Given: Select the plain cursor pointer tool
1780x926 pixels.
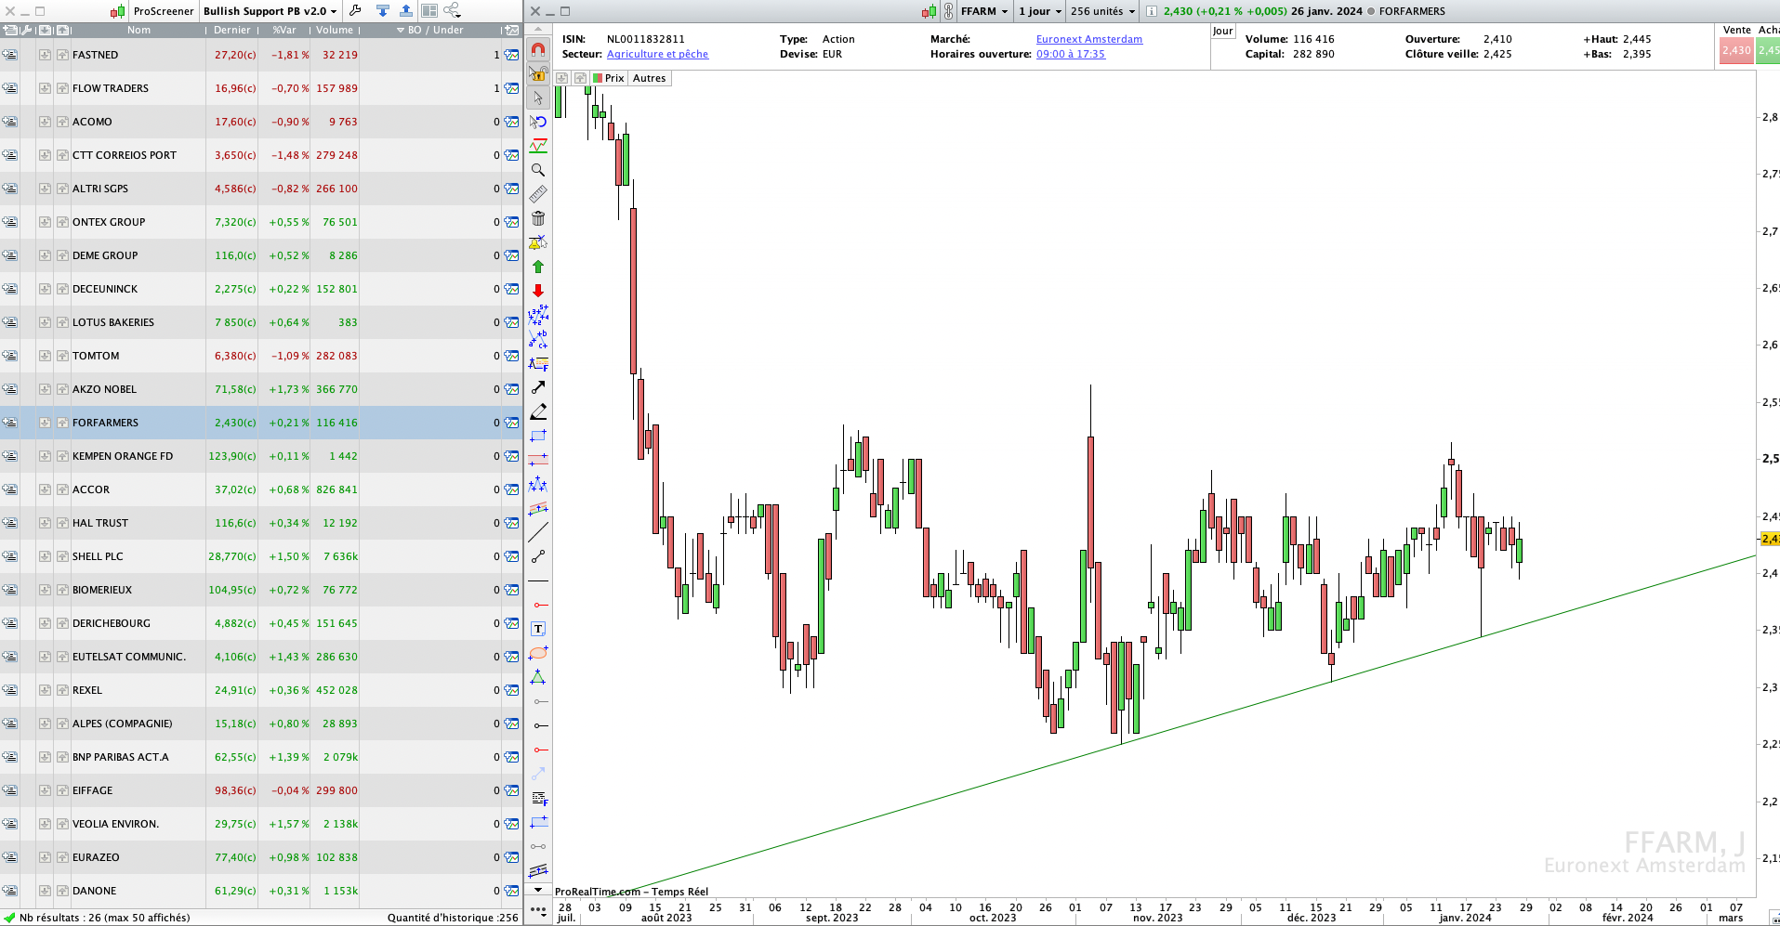Looking at the screenshot, I should pos(538,98).
